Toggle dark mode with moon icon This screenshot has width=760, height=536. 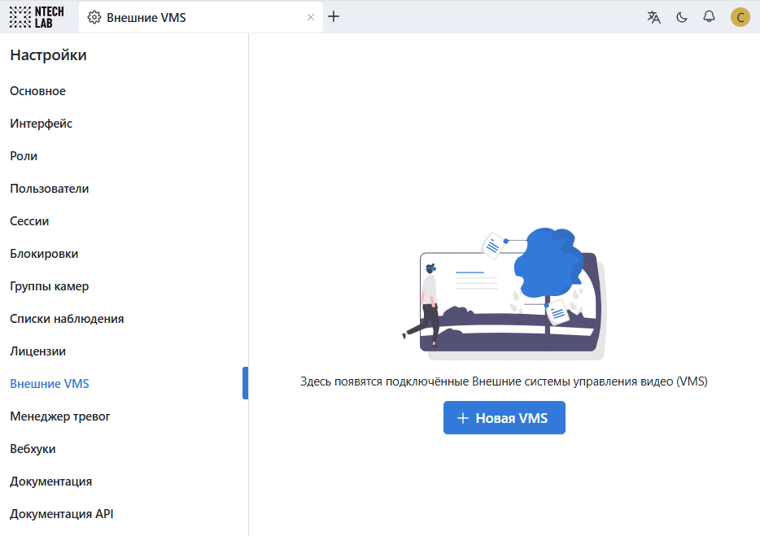click(x=682, y=17)
